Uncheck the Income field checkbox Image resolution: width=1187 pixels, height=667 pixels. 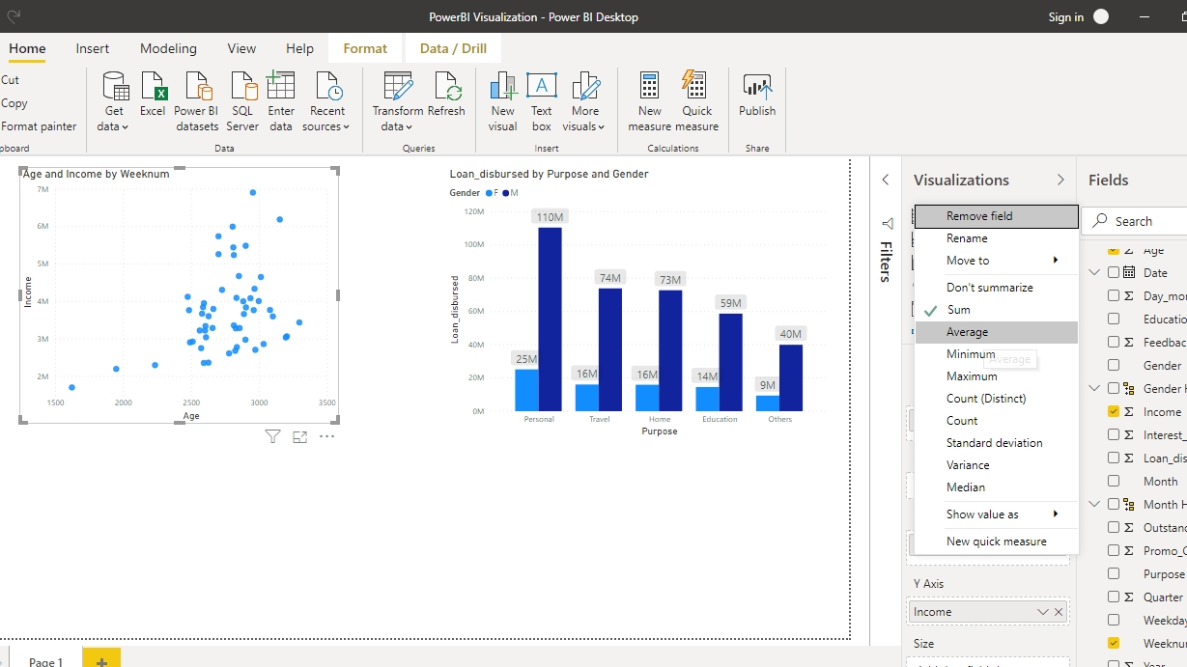[1114, 411]
